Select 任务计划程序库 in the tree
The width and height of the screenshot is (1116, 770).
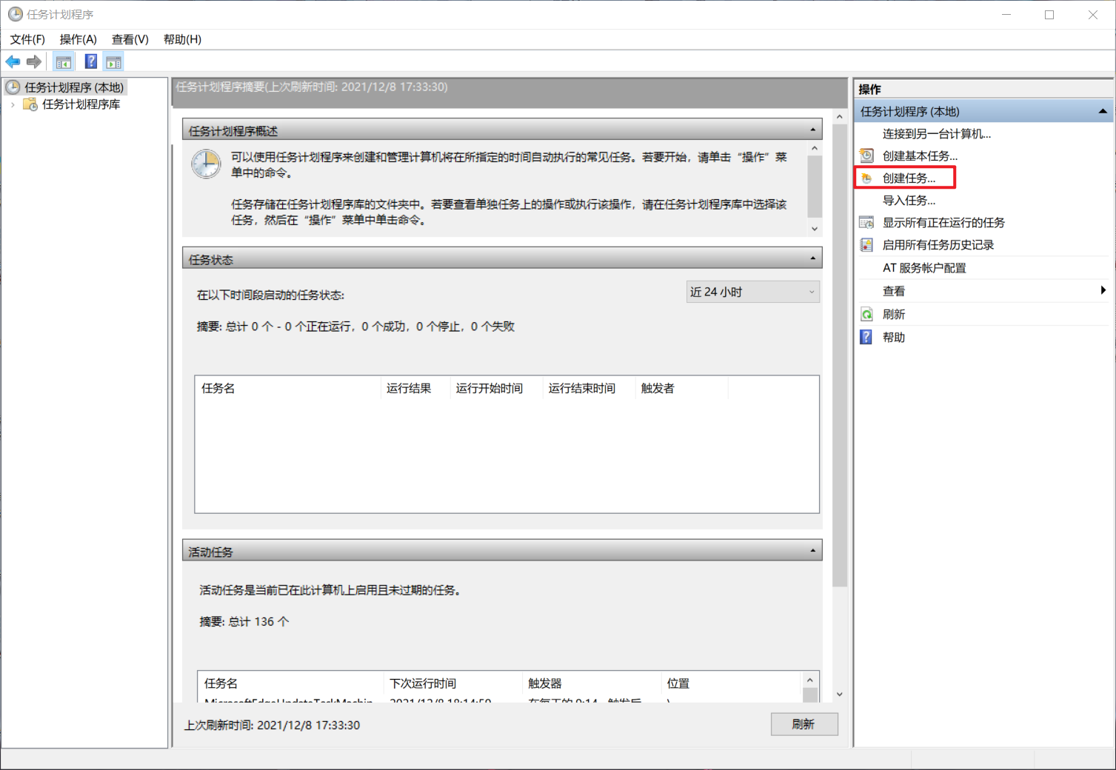tap(81, 104)
